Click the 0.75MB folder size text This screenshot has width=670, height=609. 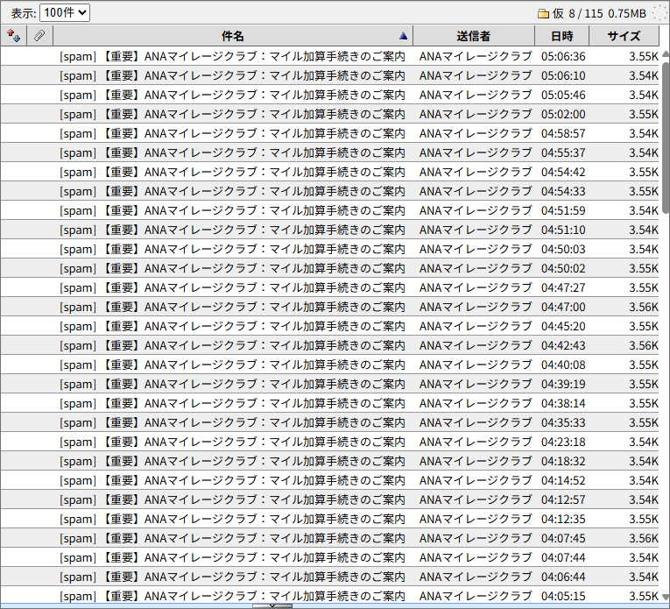click(627, 14)
